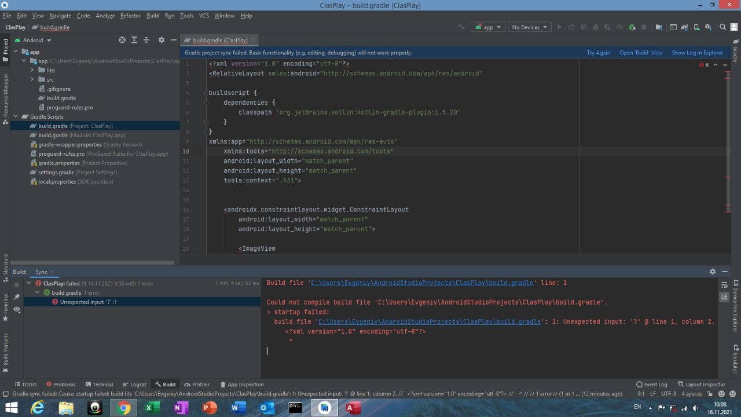Click Select Opened File target icon
This screenshot has height=417, width=741.
click(x=122, y=40)
